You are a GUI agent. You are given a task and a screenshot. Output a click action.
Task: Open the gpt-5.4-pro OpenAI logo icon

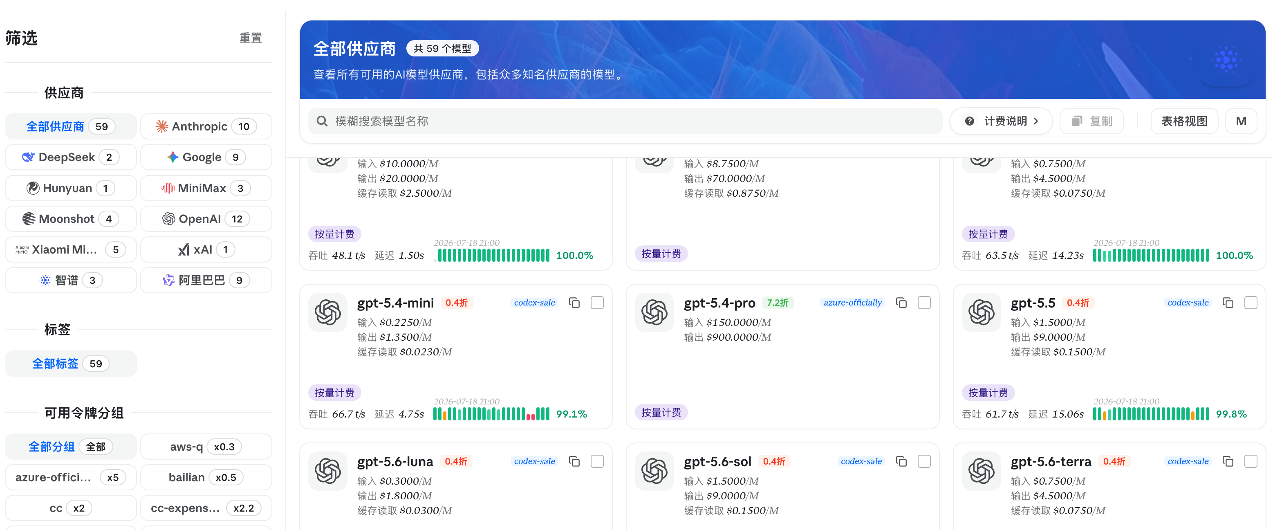pyautogui.click(x=654, y=312)
